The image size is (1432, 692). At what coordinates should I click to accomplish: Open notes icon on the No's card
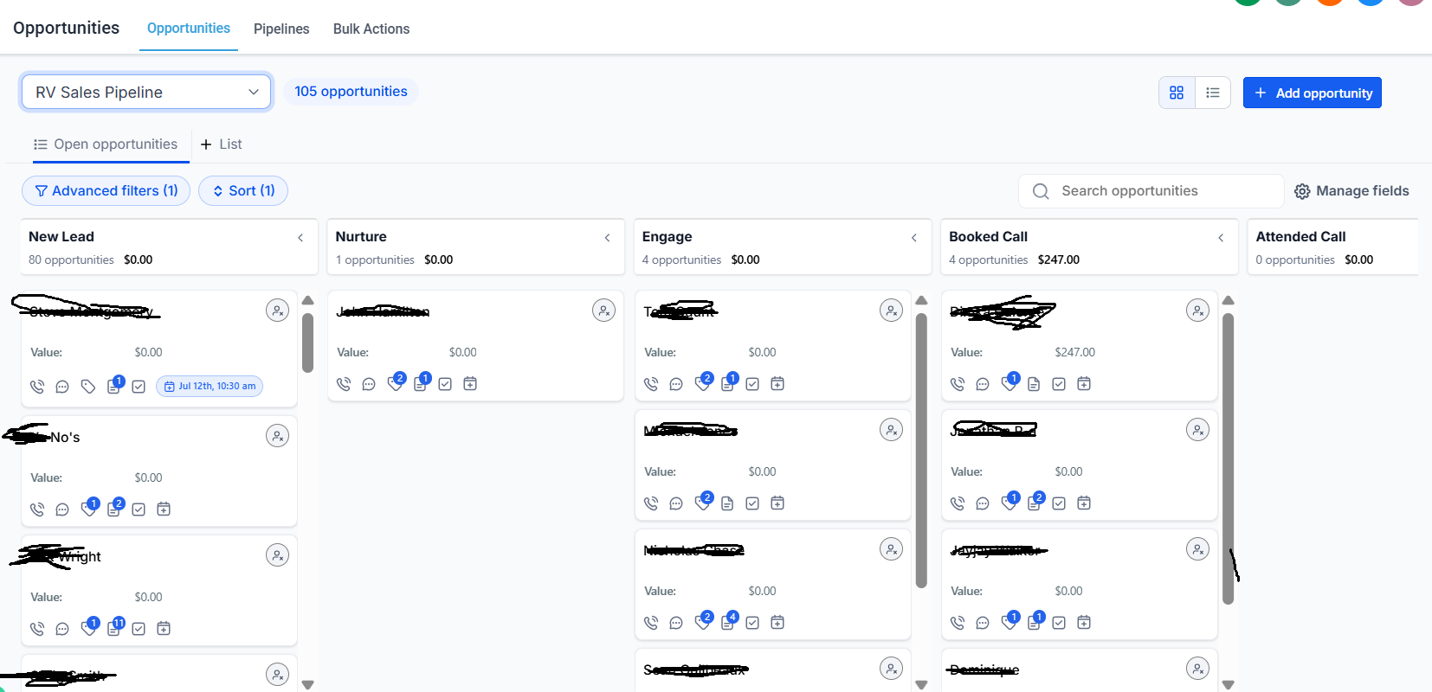point(115,508)
